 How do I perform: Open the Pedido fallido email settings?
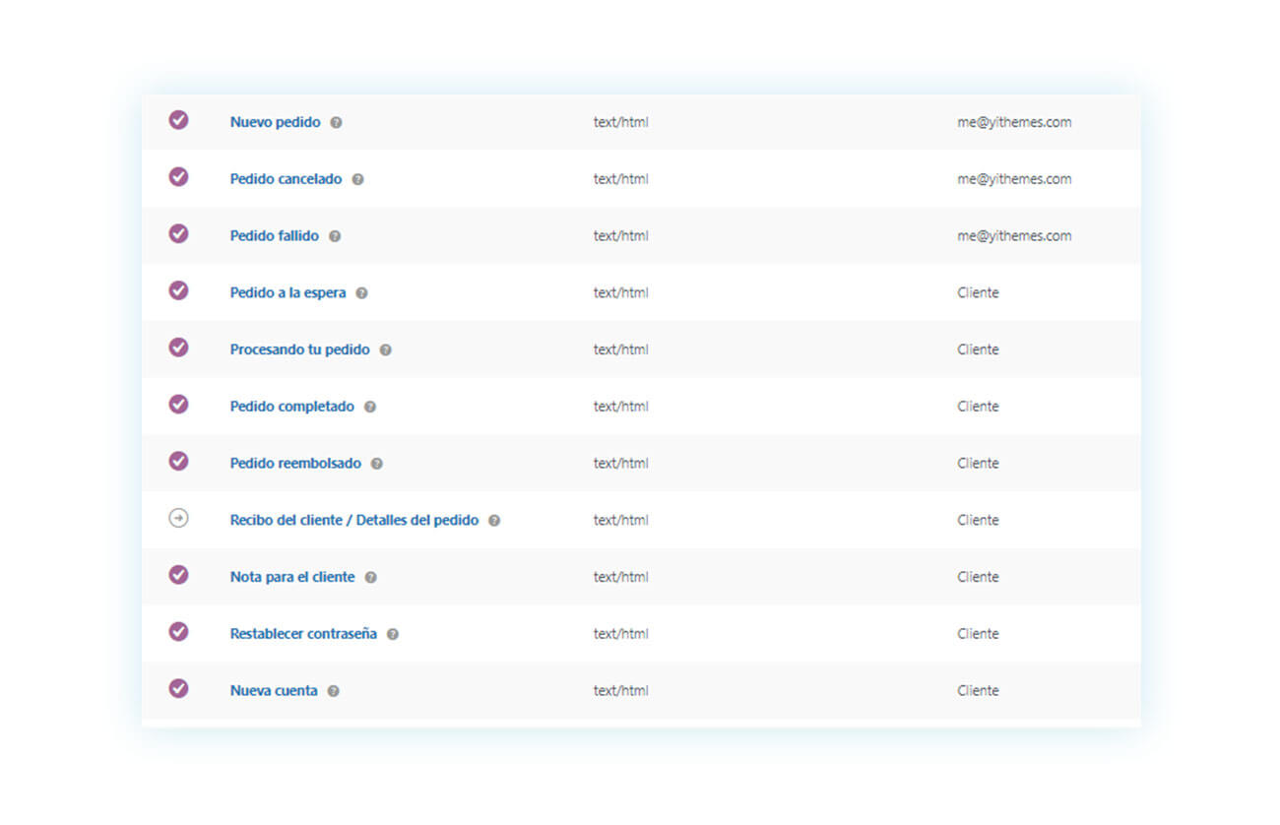click(x=275, y=236)
